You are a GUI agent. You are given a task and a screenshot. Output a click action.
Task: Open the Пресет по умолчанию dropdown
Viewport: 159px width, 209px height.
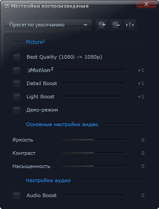48,25
